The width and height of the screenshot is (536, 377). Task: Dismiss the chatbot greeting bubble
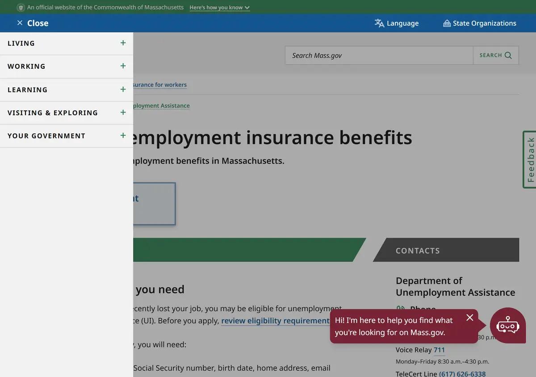[469, 318]
